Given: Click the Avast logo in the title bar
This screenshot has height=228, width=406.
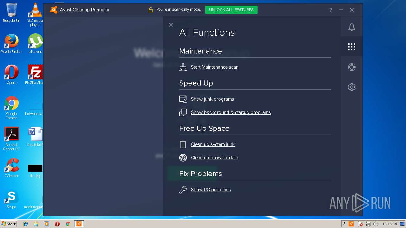Looking at the screenshot, I should tap(54, 10).
